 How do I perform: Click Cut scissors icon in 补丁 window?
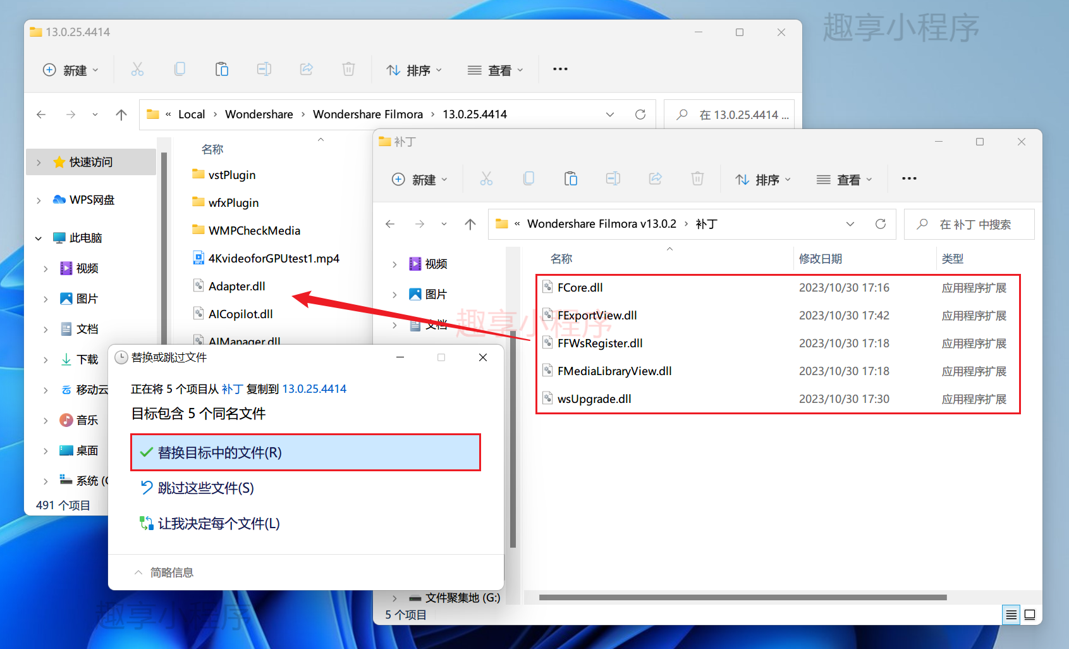pyautogui.click(x=486, y=179)
